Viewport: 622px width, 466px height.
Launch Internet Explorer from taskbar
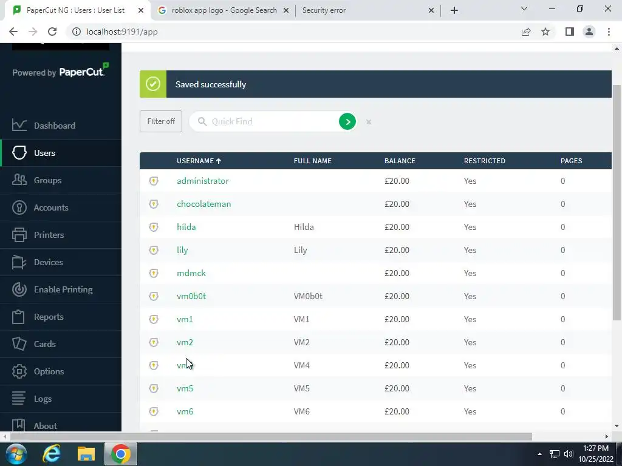tap(52, 454)
